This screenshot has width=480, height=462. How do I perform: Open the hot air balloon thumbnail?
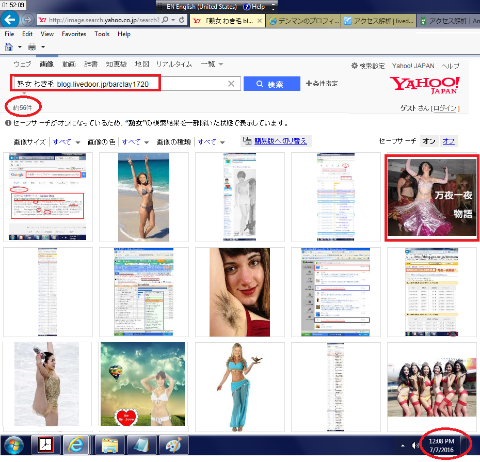(142, 384)
